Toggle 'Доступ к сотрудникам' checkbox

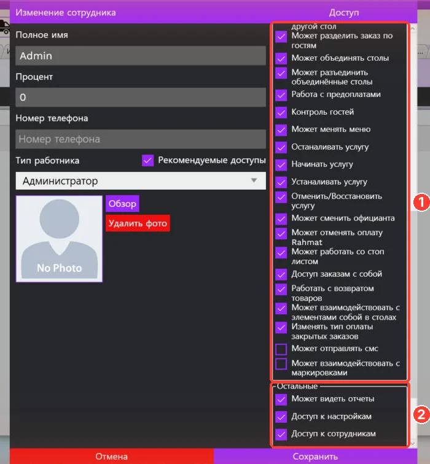point(281,434)
